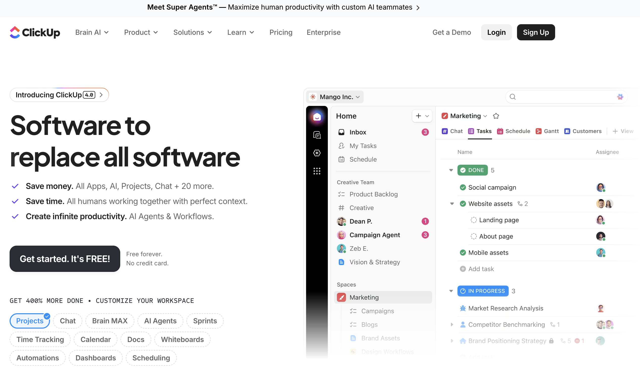Open the Mango Inc. workspace dropdown
The height and width of the screenshot is (373, 640).
pos(334,97)
